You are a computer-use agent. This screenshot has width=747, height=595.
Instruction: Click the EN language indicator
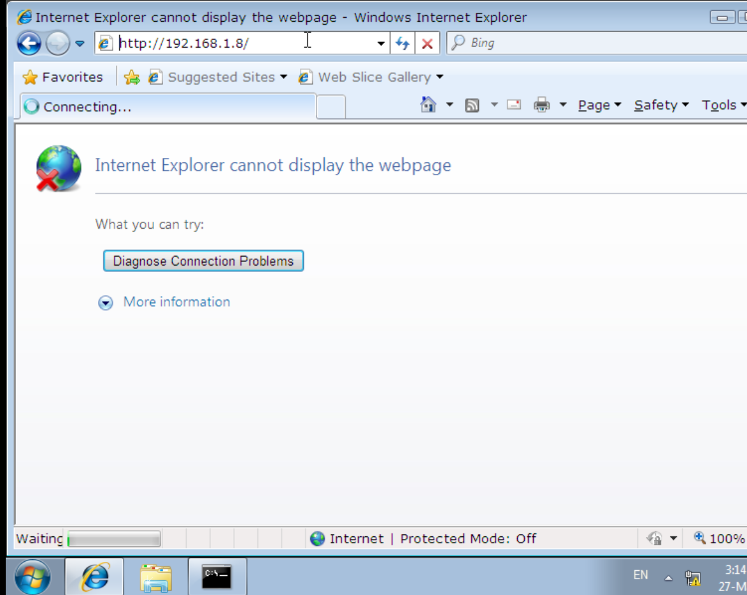(640, 575)
